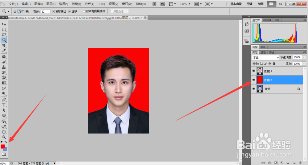Screen dimensions: 308x165
Task: Select the History Brush tool
Action: tap(4, 72)
